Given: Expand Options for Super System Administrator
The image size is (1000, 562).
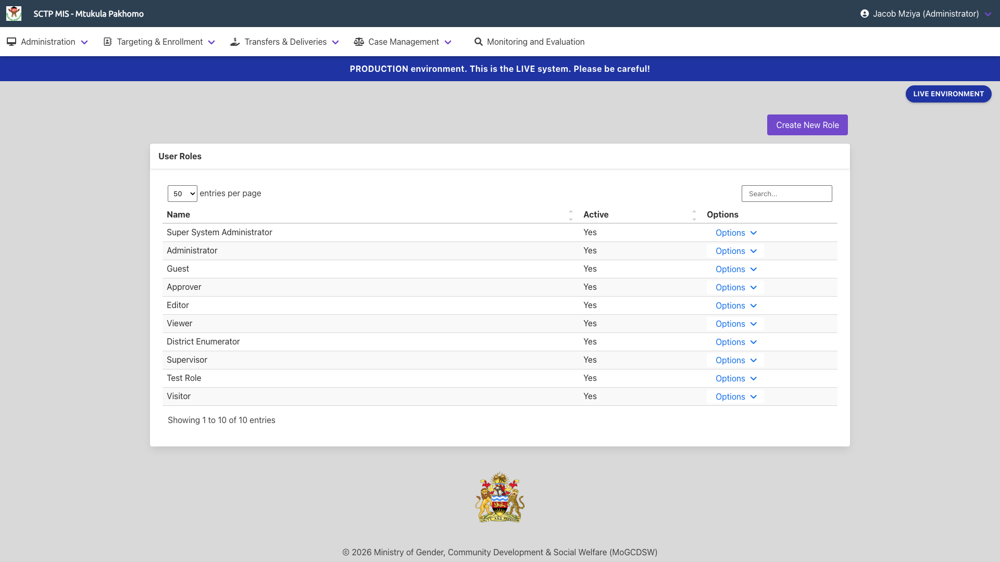Looking at the screenshot, I should 735,233.
